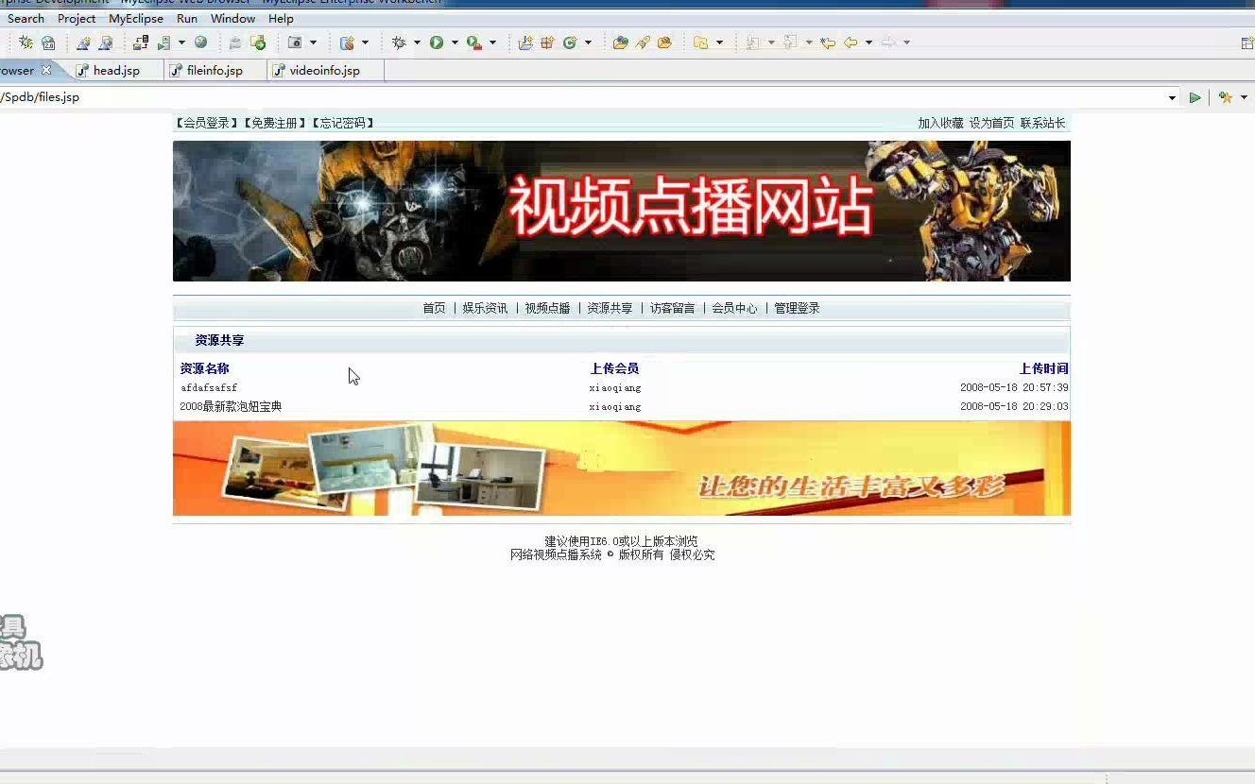Image resolution: width=1255 pixels, height=784 pixels.
Task: Open the Project menu
Action: pos(77,18)
